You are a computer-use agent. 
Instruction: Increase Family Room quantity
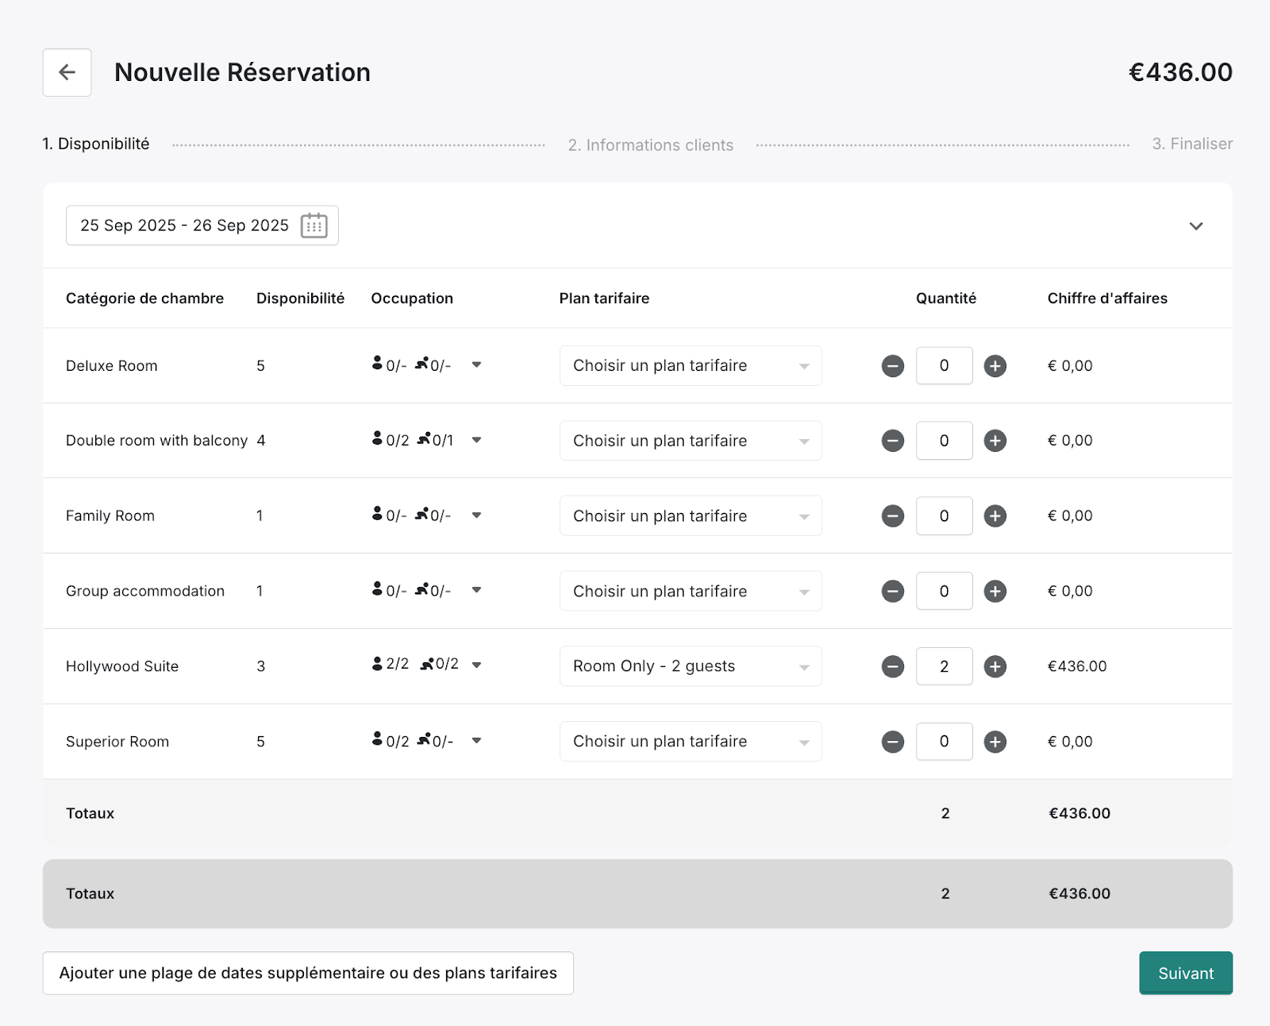click(x=995, y=516)
